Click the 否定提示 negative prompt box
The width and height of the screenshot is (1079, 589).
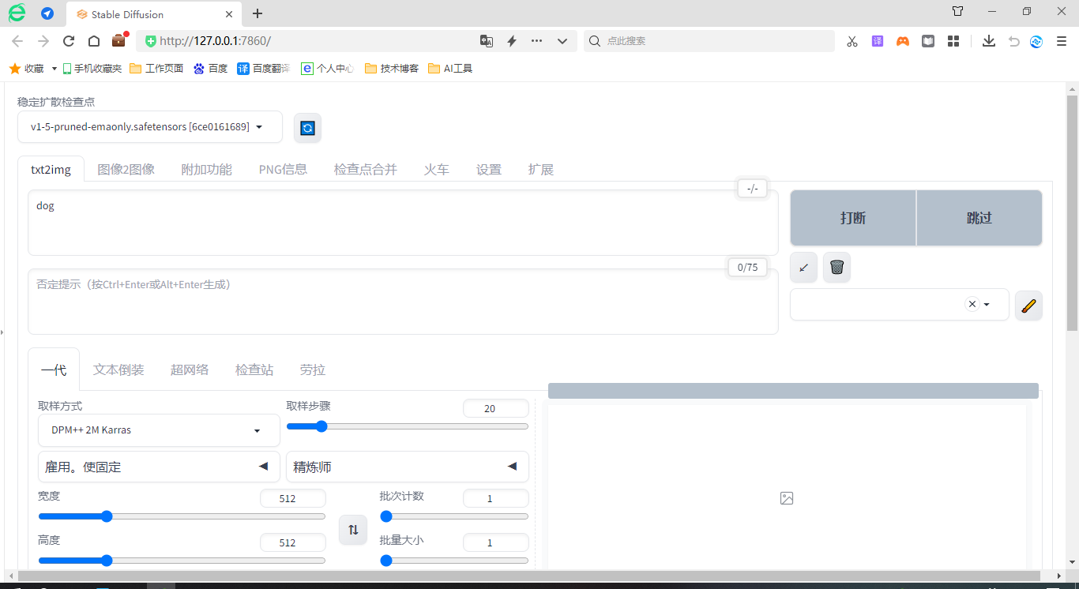(x=403, y=302)
